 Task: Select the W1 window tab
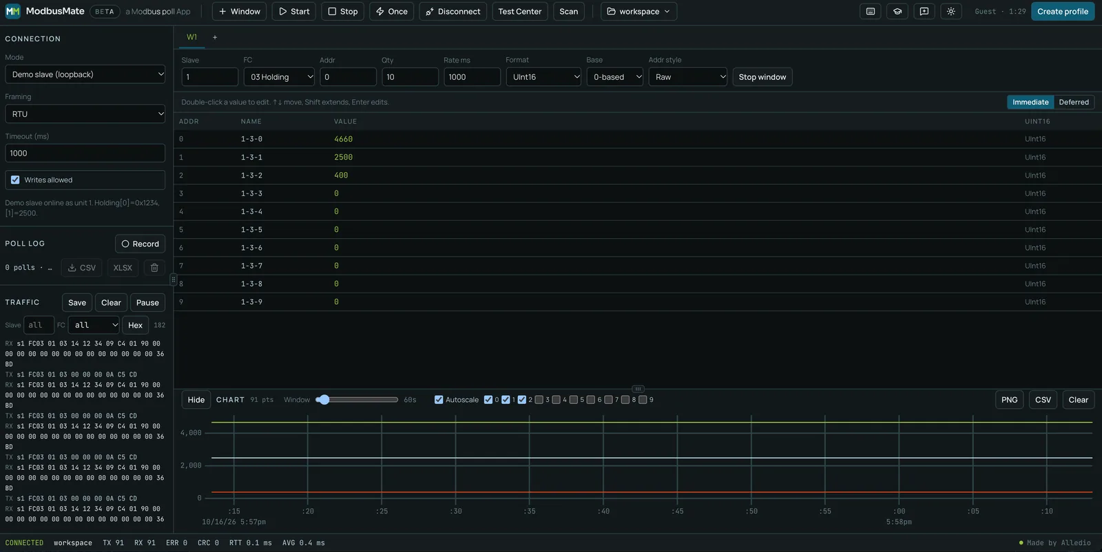point(191,37)
